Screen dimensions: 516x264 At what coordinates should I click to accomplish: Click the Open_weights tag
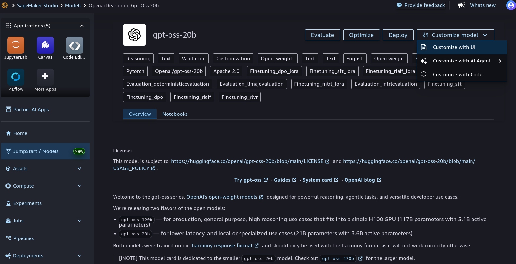coord(277,59)
